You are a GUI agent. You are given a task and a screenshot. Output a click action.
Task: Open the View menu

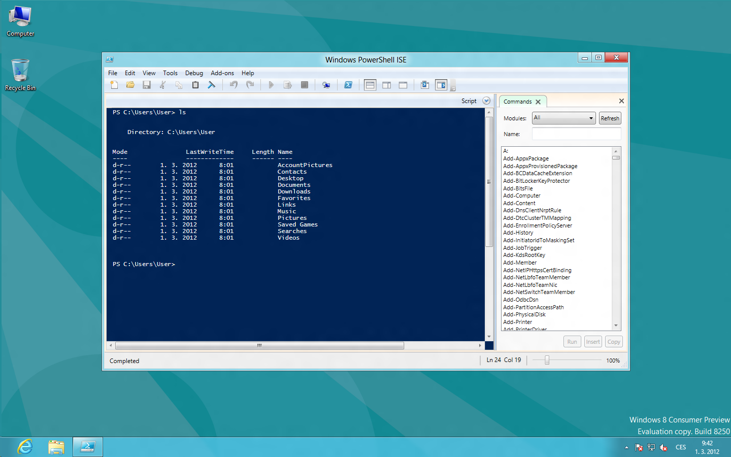pyautogui.click(x=149, y=73)
